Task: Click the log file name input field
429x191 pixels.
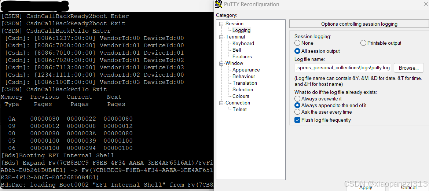Action: pyautogui.click(x=343, y=67)
